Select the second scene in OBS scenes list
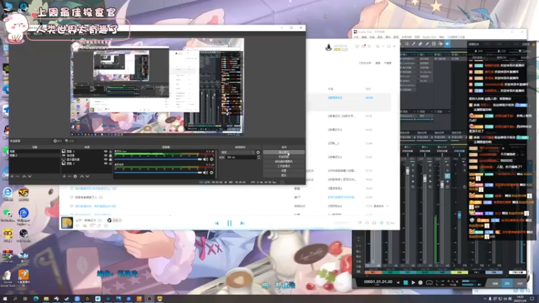This screenshot has height=303, width=539. point(34,156)
